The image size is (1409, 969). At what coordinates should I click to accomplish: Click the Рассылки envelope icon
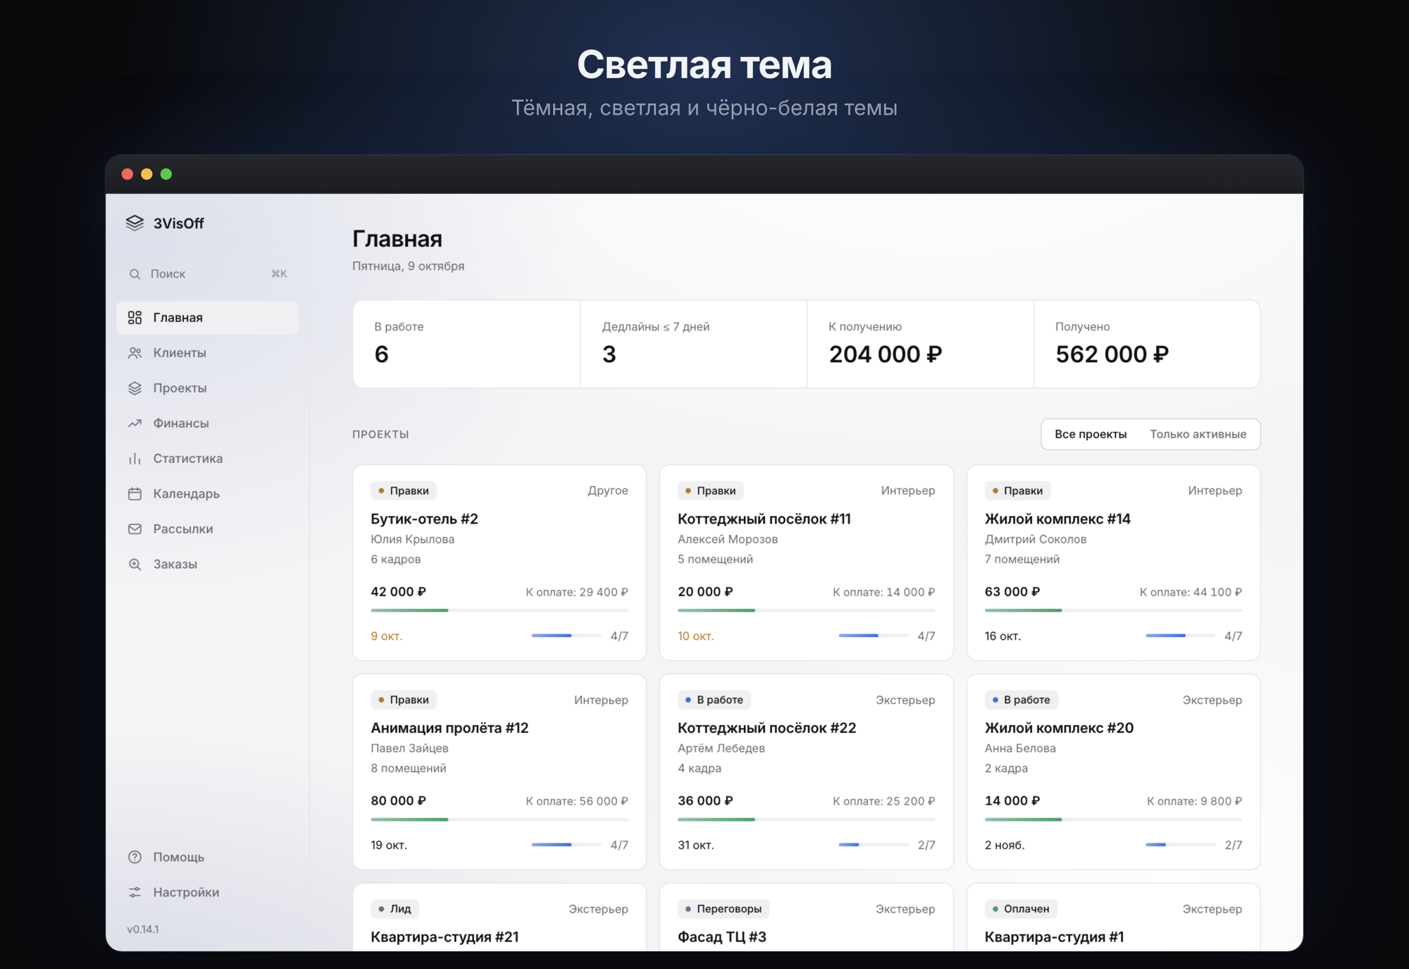click(135, 529)
